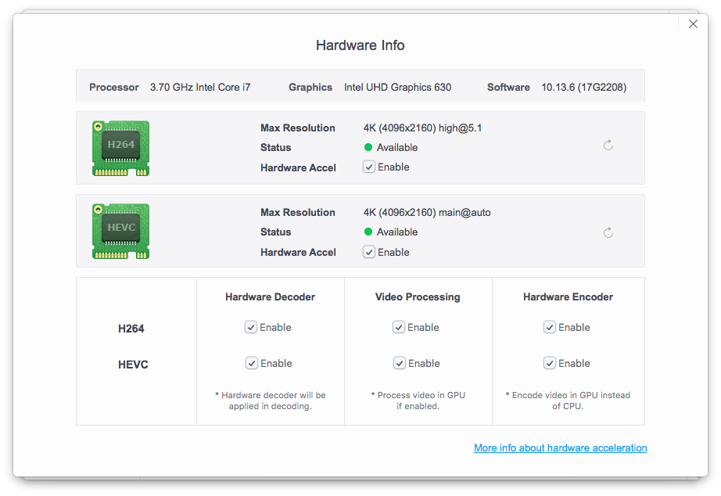Toggle H264 Hardware Decoder Enable checkbox
The height and width of the screenshot is (496, 721).
[250, 327]
